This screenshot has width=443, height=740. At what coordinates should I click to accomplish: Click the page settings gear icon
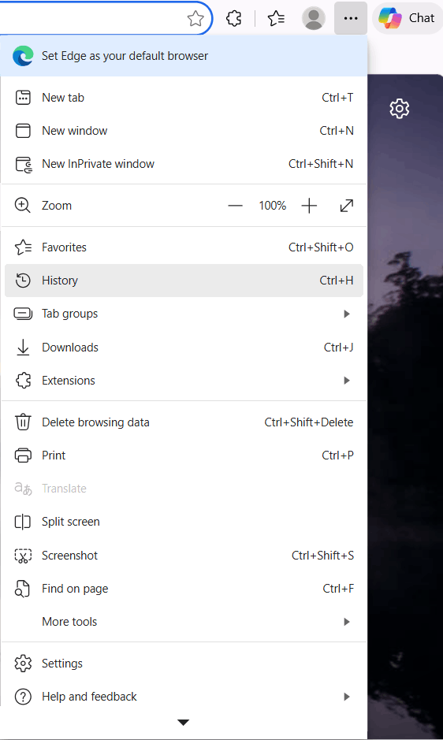click(x=399, y=109)
